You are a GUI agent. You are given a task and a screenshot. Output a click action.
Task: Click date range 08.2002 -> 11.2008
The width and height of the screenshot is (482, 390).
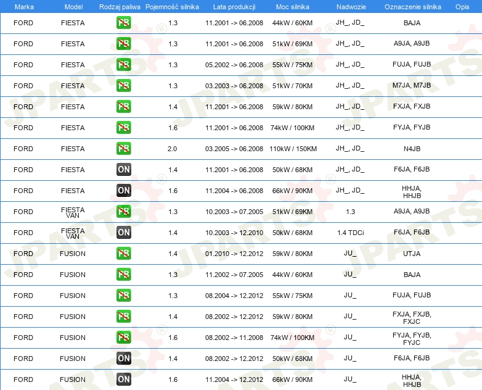pos(234,338)
